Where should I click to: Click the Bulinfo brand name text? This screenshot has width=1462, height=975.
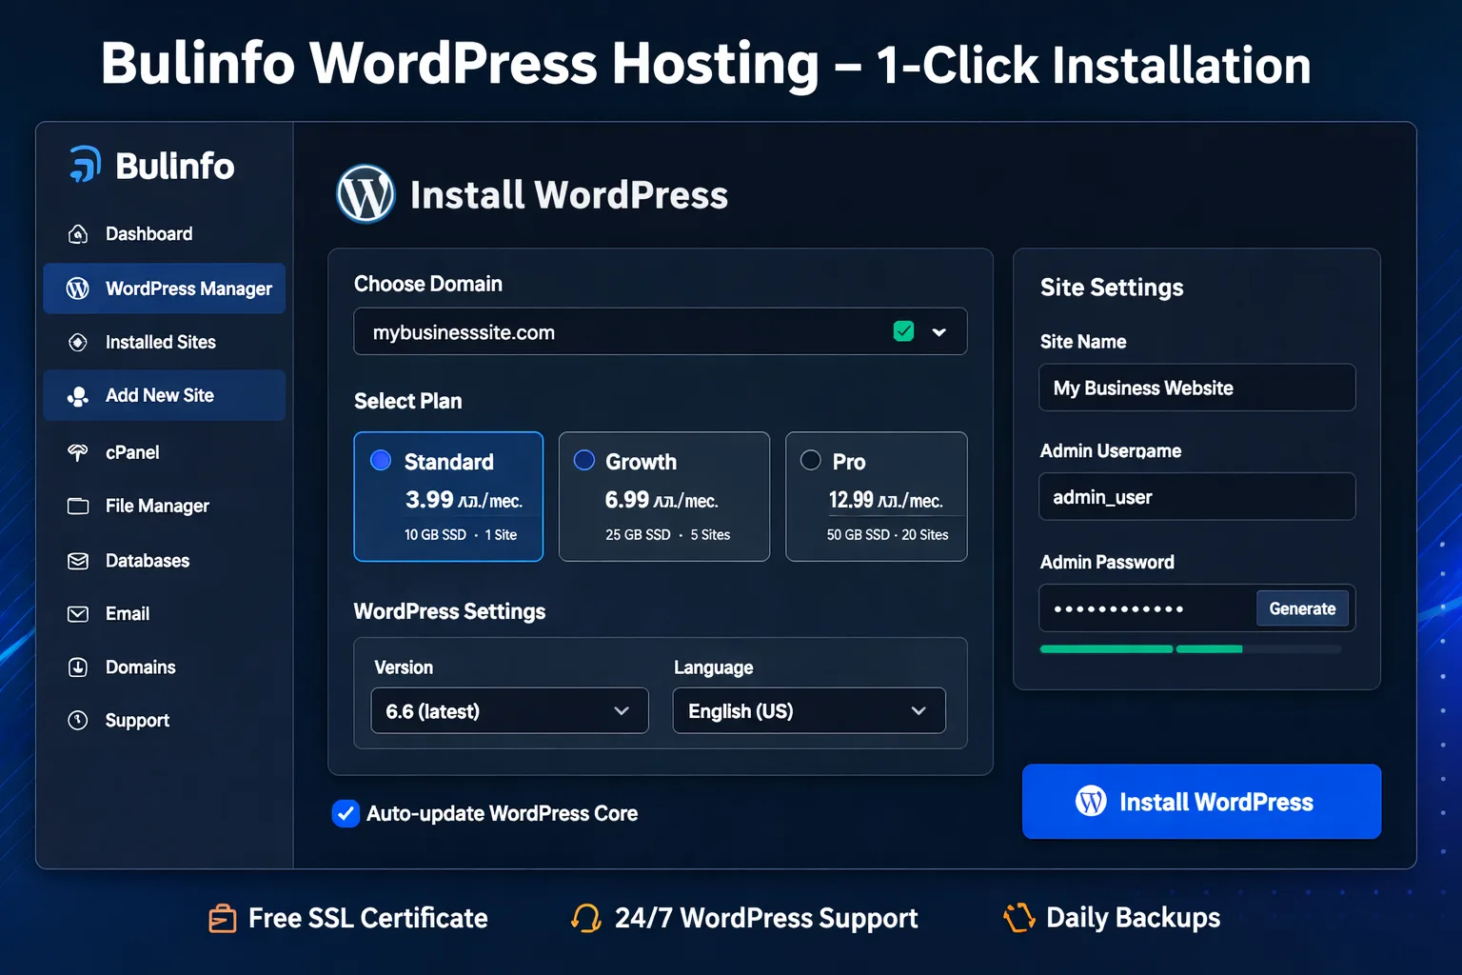175,166
